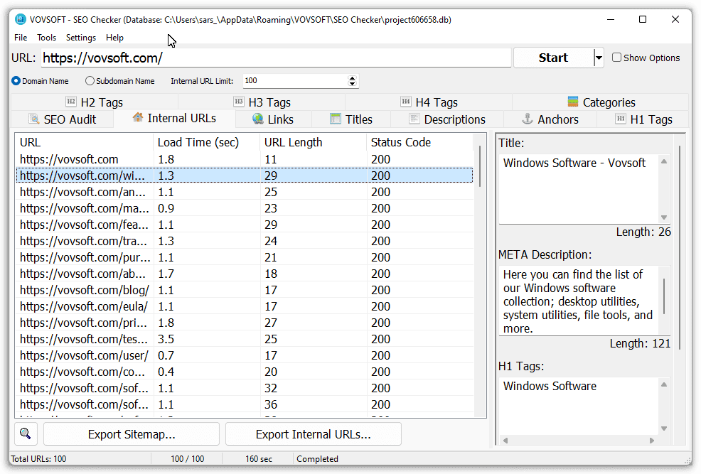Switch to the Categories tab
The height and width of the screenshot is (474, 701).
601,102
